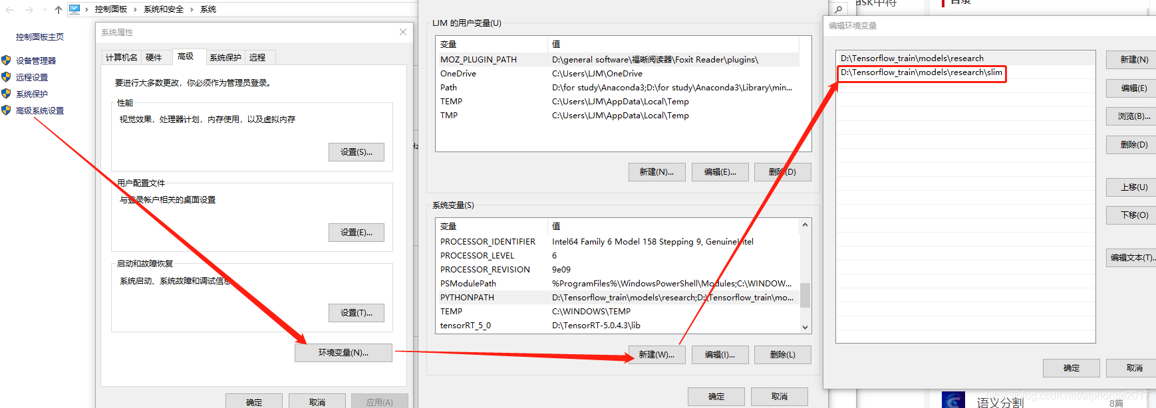Expand the 系统和安全 breadcrumb chevron
Viewport: 1156px width, 408px height.
(x=192, y=9)
